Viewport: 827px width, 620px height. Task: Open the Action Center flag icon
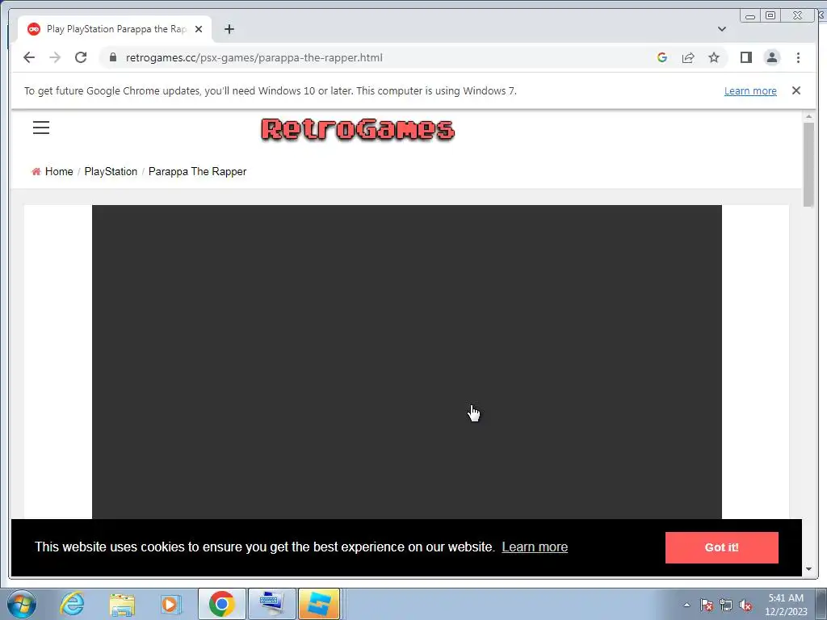(707, 605)
